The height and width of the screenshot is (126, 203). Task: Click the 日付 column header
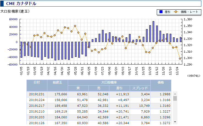(x=37, y=85)
